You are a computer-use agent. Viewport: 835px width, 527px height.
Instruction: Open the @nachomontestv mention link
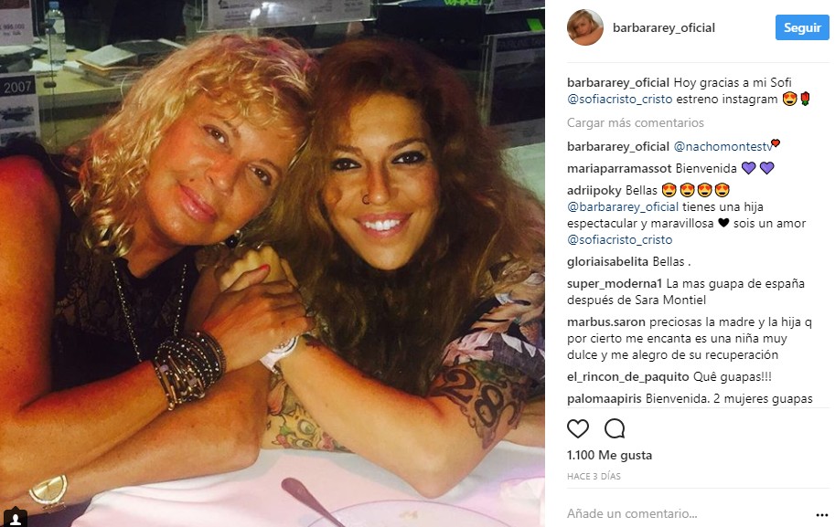pos(723,147)
